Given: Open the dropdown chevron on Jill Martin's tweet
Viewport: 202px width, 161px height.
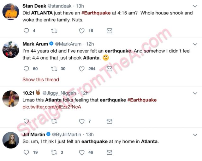Looking at the screenshot, I should (195, 135).
